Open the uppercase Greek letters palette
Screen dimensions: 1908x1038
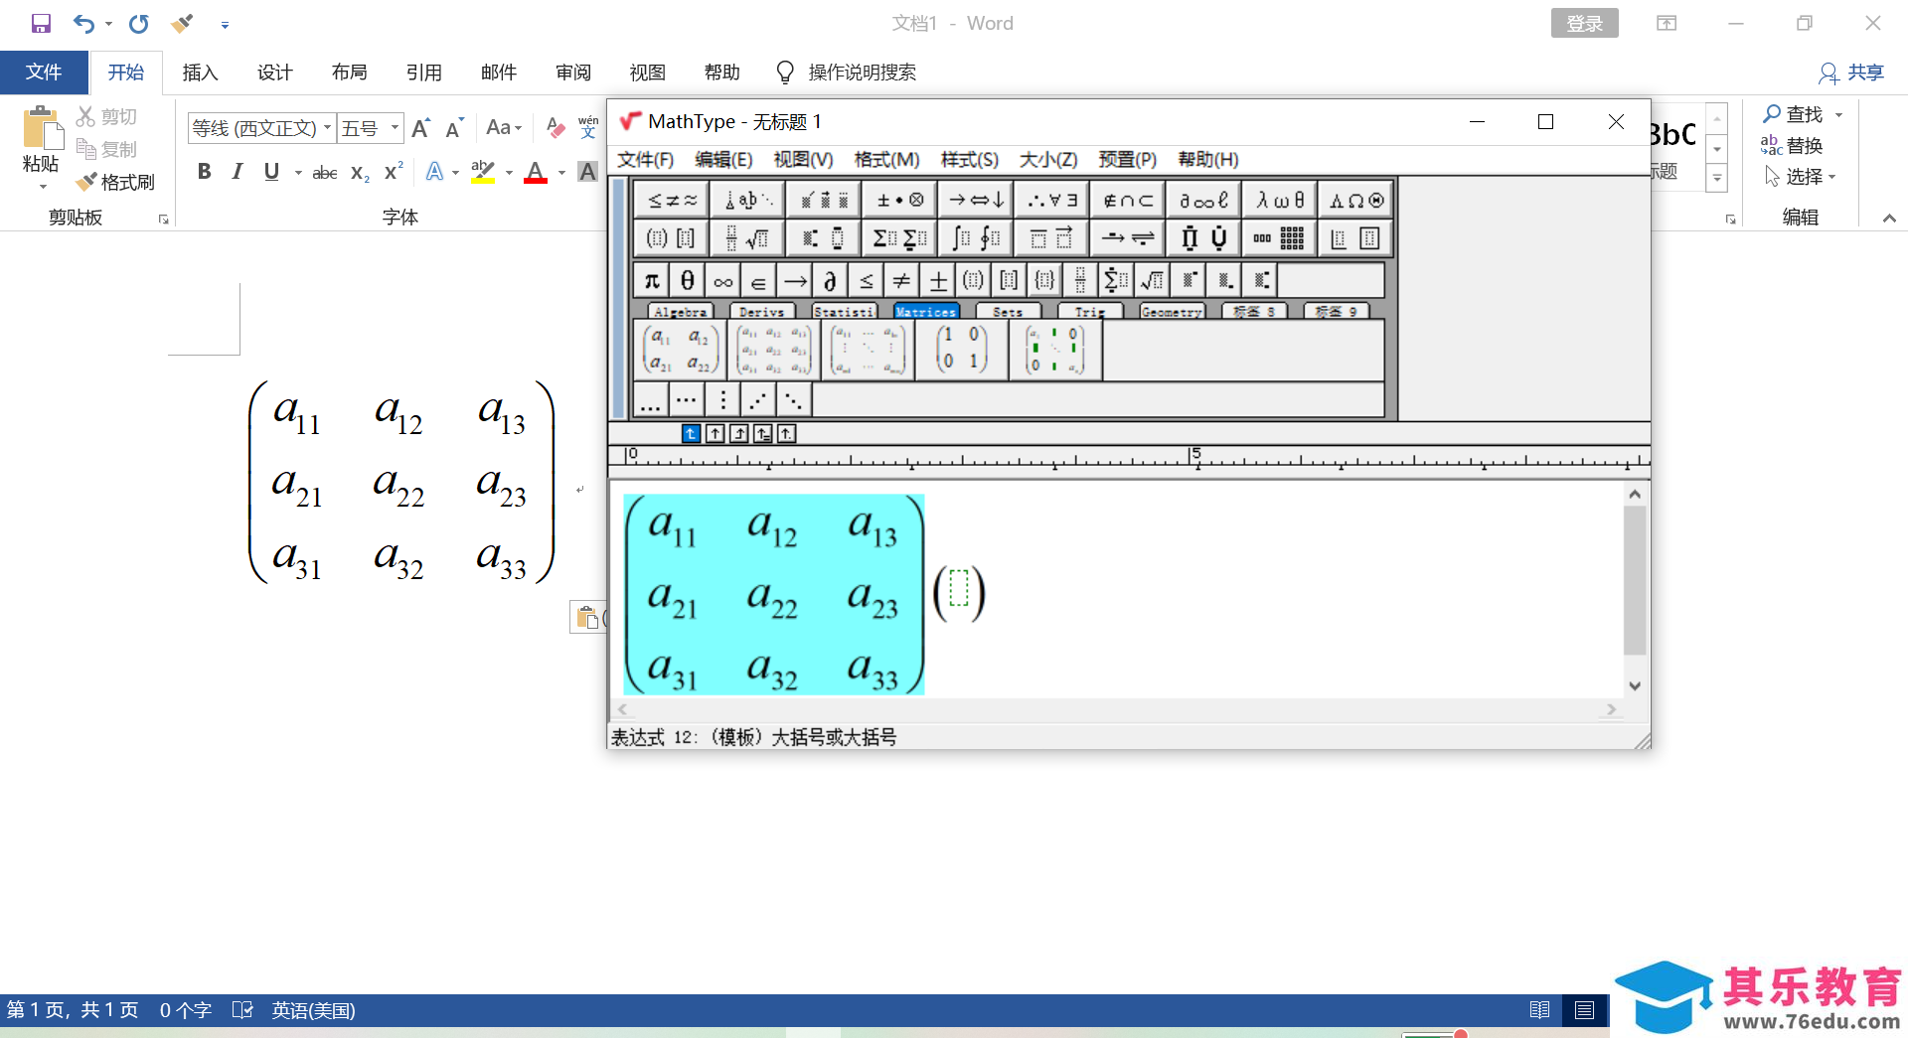click(1355, 200)
